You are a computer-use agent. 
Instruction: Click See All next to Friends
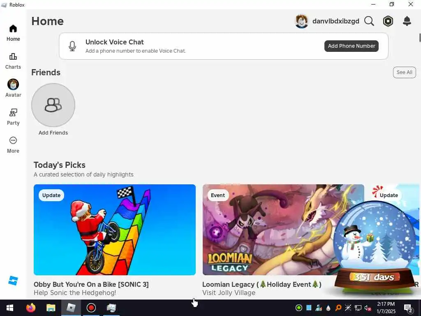(x=405, y=72)
